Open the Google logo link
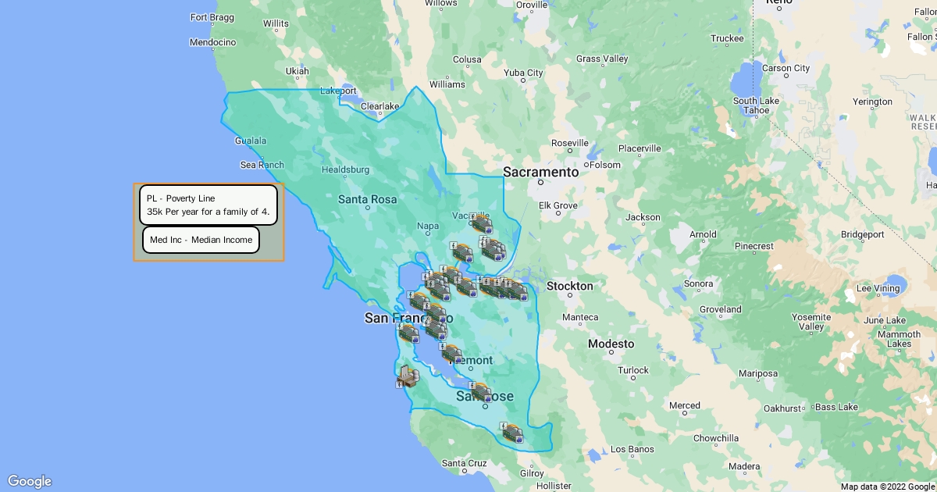Image resolution: width=937 pixels, height=492 pixels. pos(30,481)
